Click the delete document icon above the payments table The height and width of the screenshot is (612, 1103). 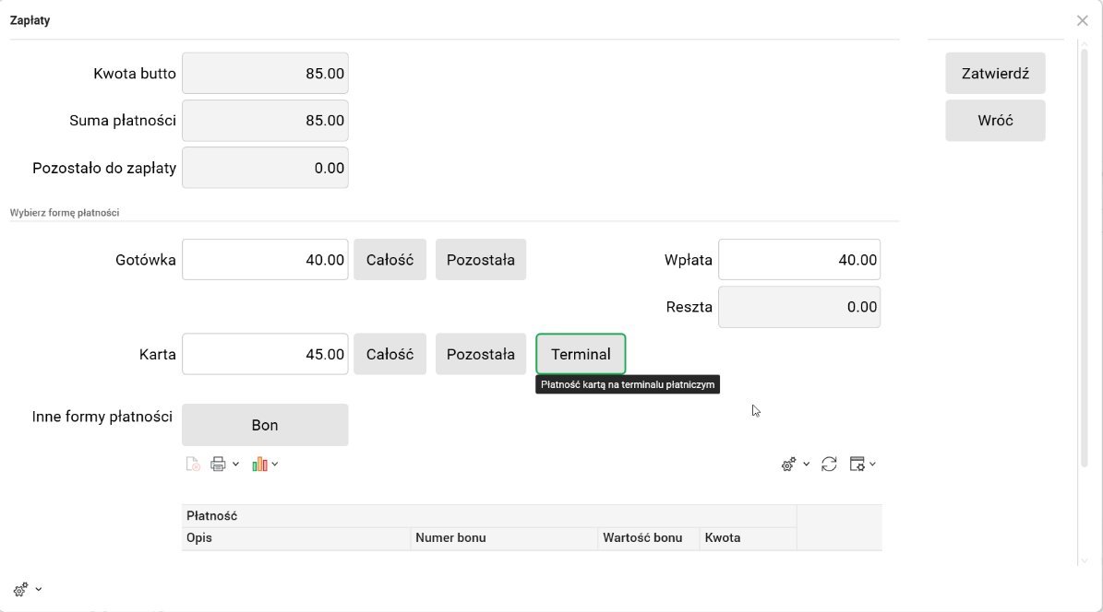[x=193, y=465]
